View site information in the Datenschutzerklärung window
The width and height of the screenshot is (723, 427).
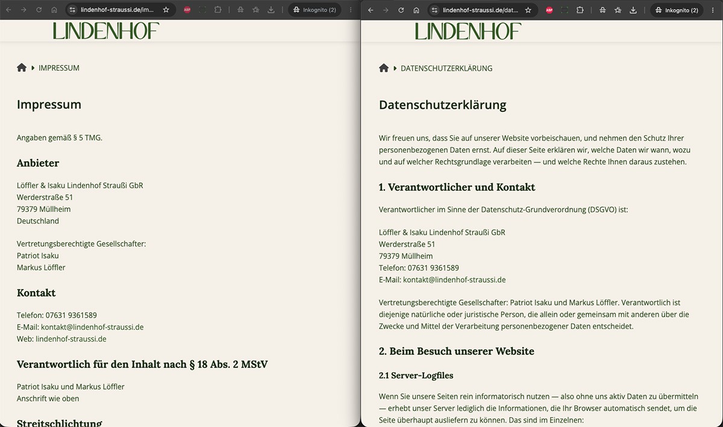pos(434,10)
